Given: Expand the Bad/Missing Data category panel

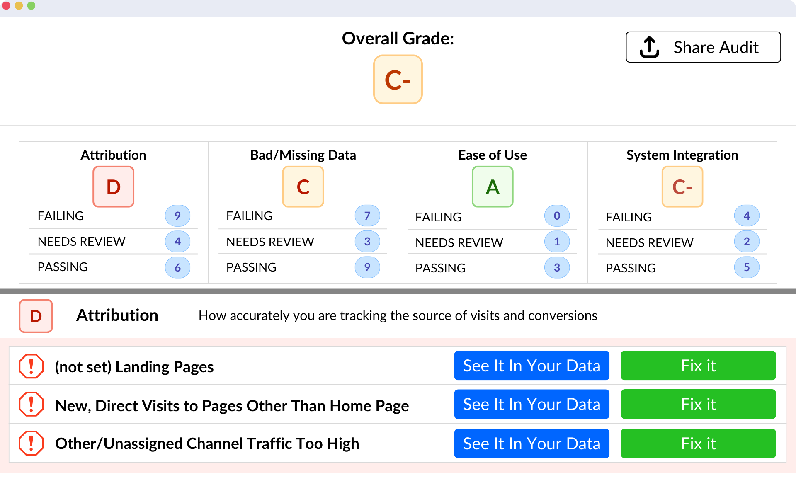Looking at the screenshot, I should tap(303, 155).
